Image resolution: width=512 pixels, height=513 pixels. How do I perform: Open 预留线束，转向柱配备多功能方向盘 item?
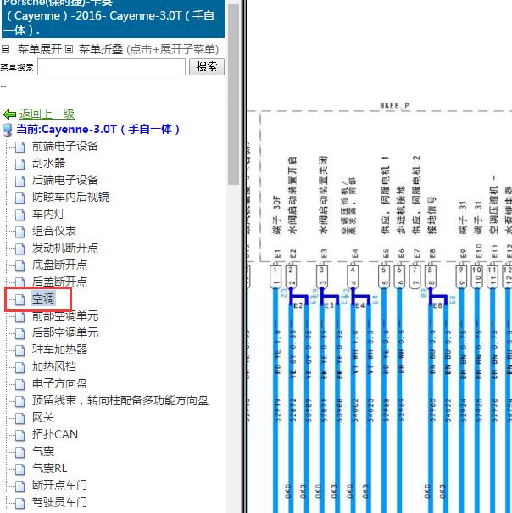pos(120,400)
